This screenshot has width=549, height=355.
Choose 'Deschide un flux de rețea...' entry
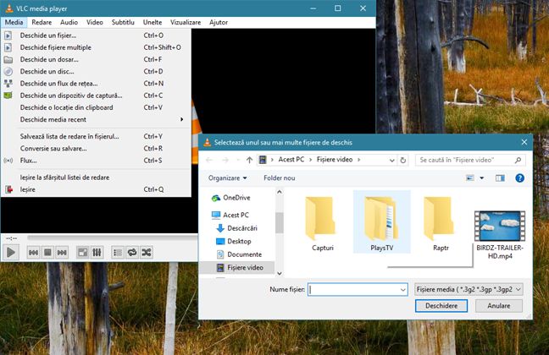coord(96,84)
